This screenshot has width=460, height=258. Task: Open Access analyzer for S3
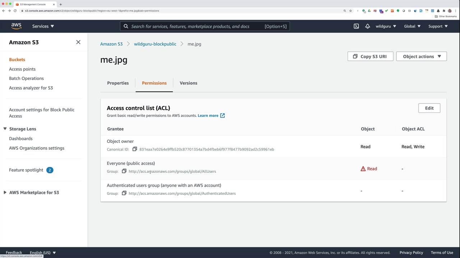(31, 88)
